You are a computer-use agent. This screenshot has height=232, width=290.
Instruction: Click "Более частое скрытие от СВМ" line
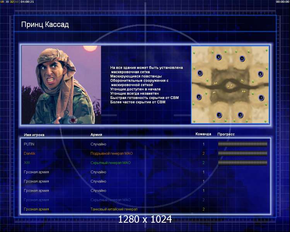pyautogui.click(x=138, y=102)
